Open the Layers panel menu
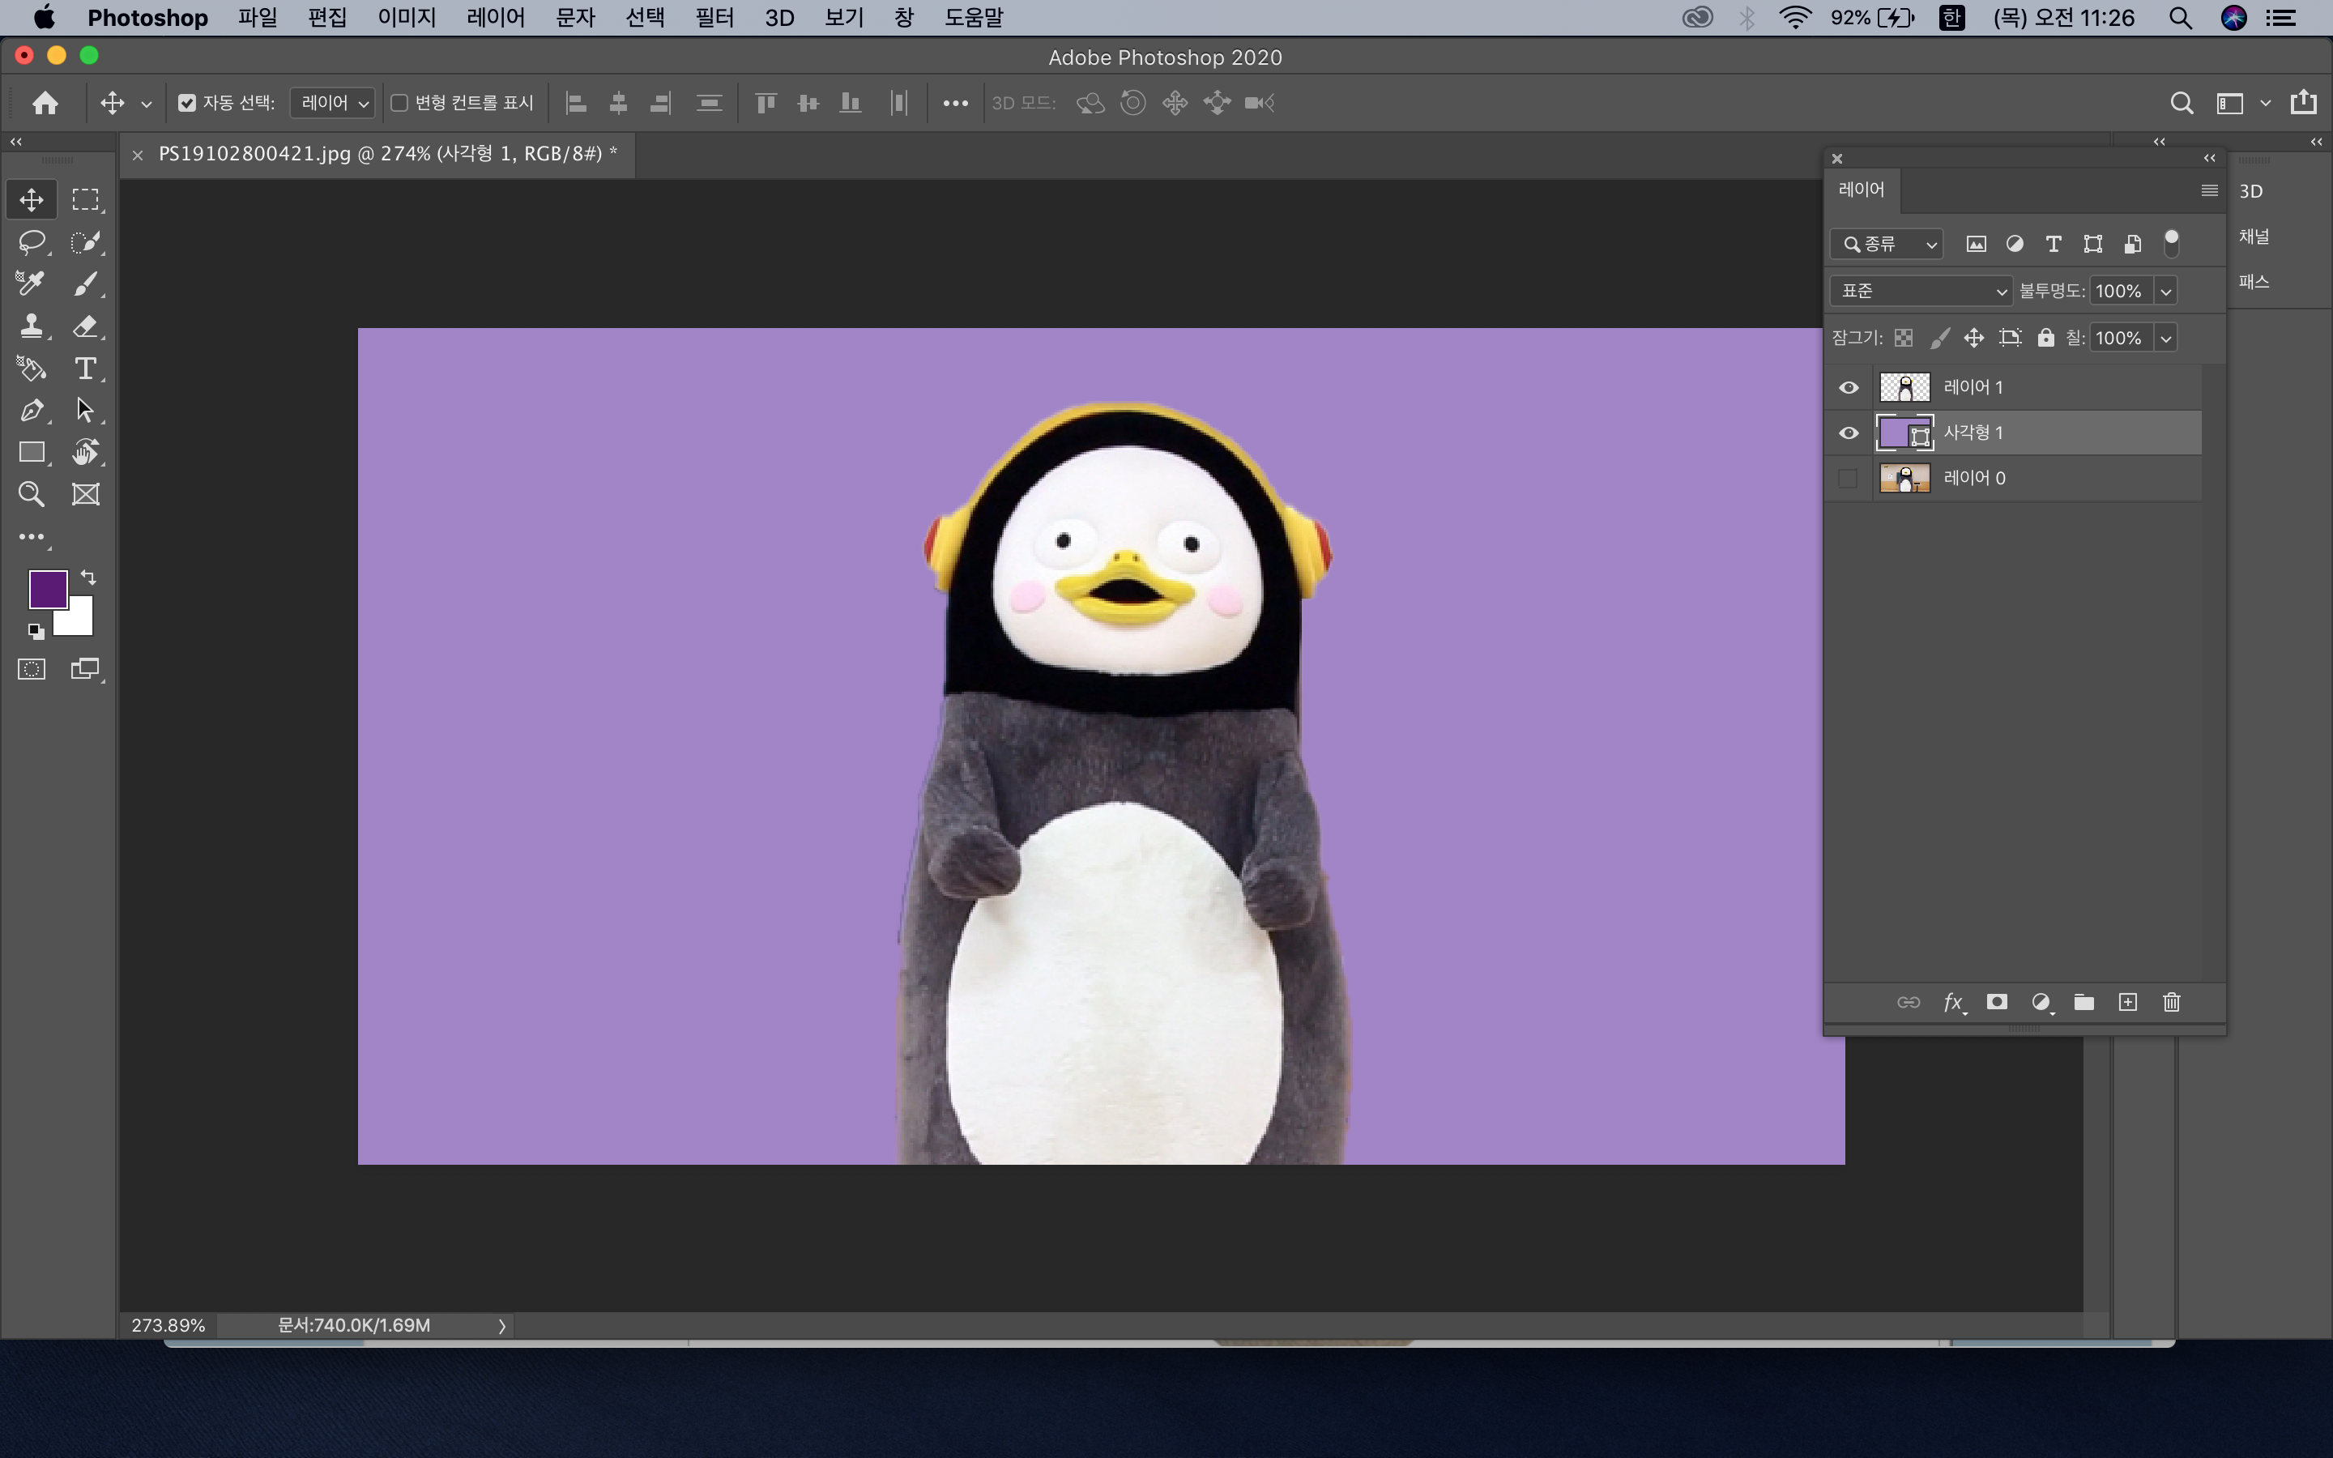The image size is (2333, 1458). [2208, 190]
